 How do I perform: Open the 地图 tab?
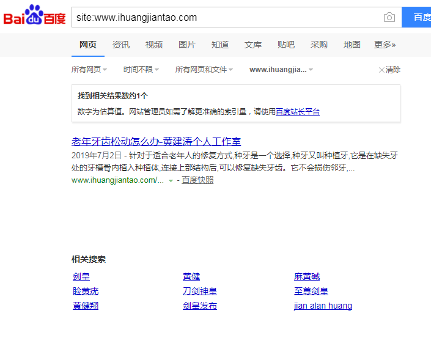pos(352,45)
